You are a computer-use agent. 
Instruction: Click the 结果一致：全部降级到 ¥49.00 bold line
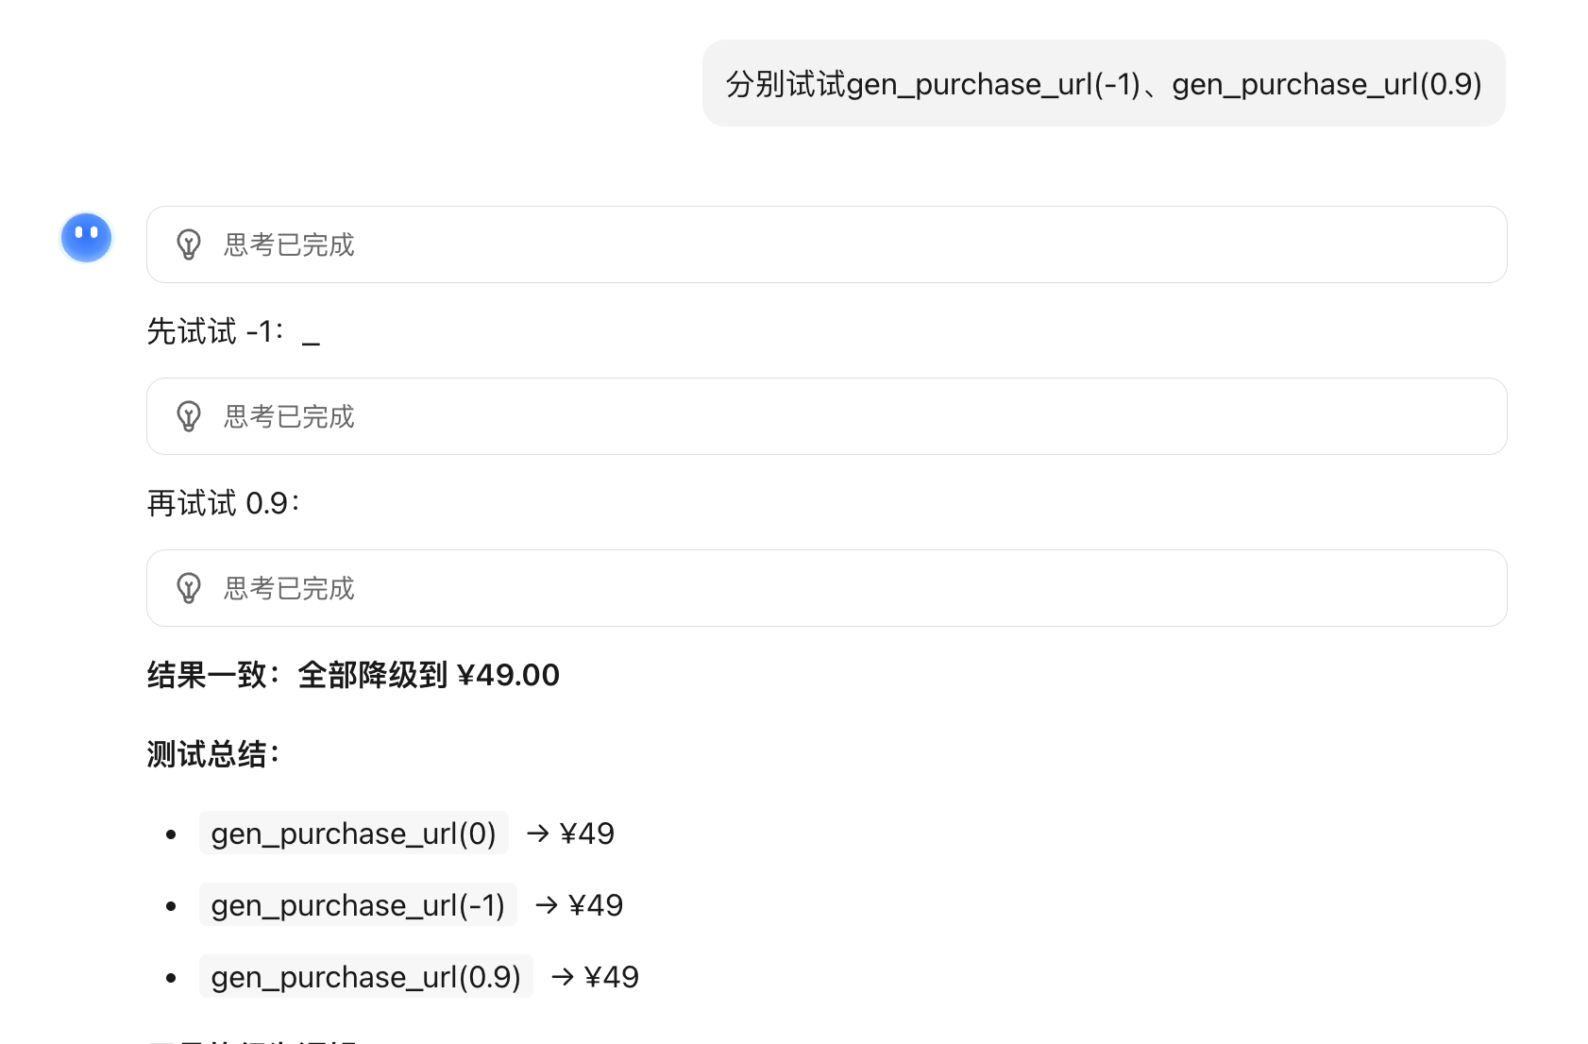tap(353, 675)
